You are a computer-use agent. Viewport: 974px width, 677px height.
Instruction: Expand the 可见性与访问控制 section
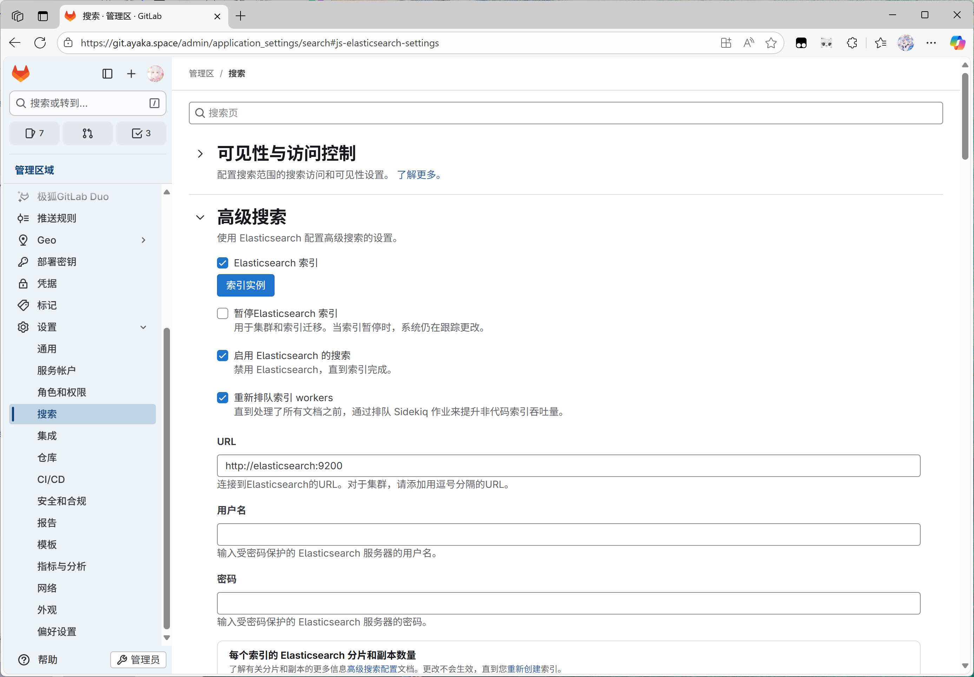click(200, 153)
